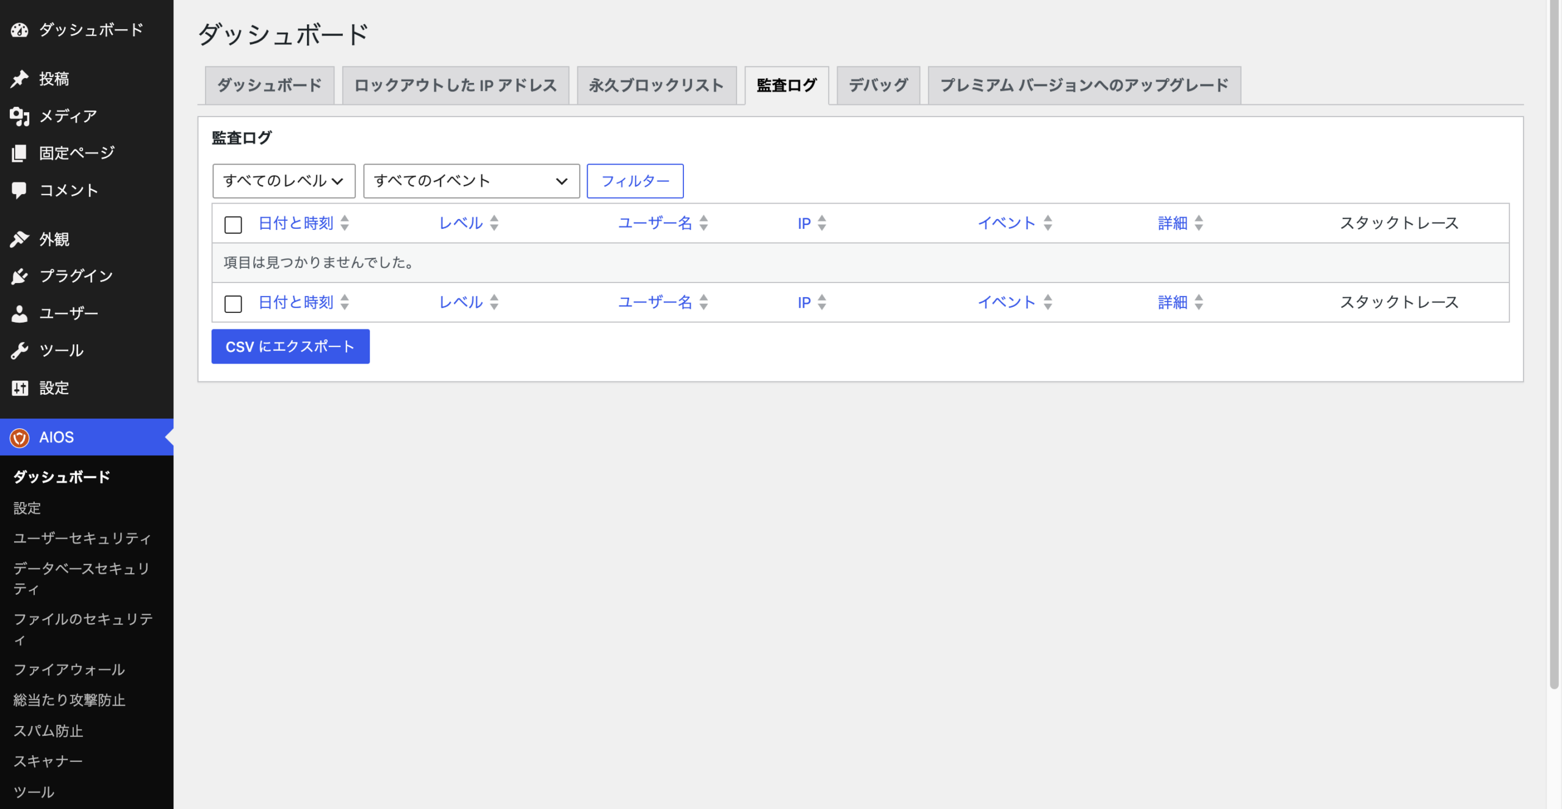Open AIOS submenu データベースセキュリティ
Screen dimensions: 1562x809
82,579
